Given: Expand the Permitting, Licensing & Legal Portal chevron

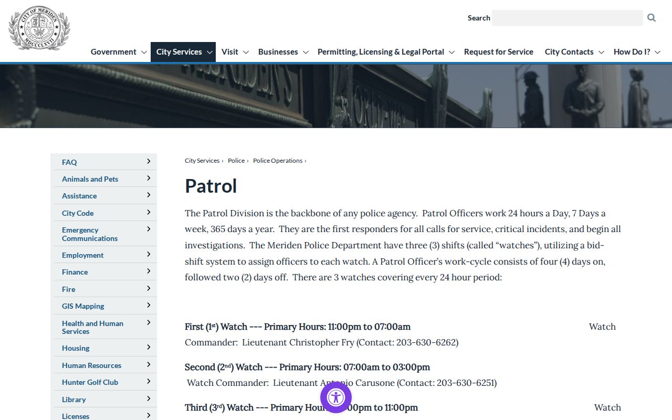Looking at the screenshot, I should (x=451, y=52).
